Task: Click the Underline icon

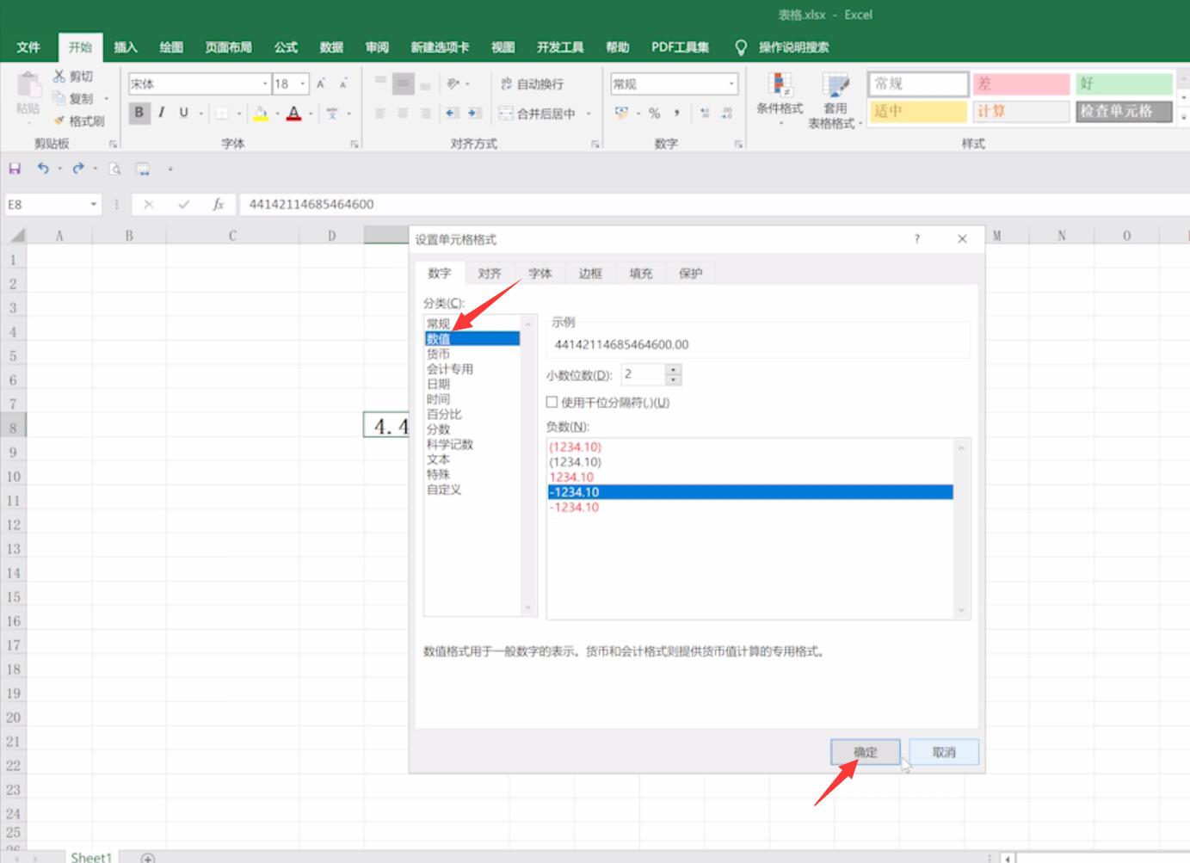Action: click(183, 113)
